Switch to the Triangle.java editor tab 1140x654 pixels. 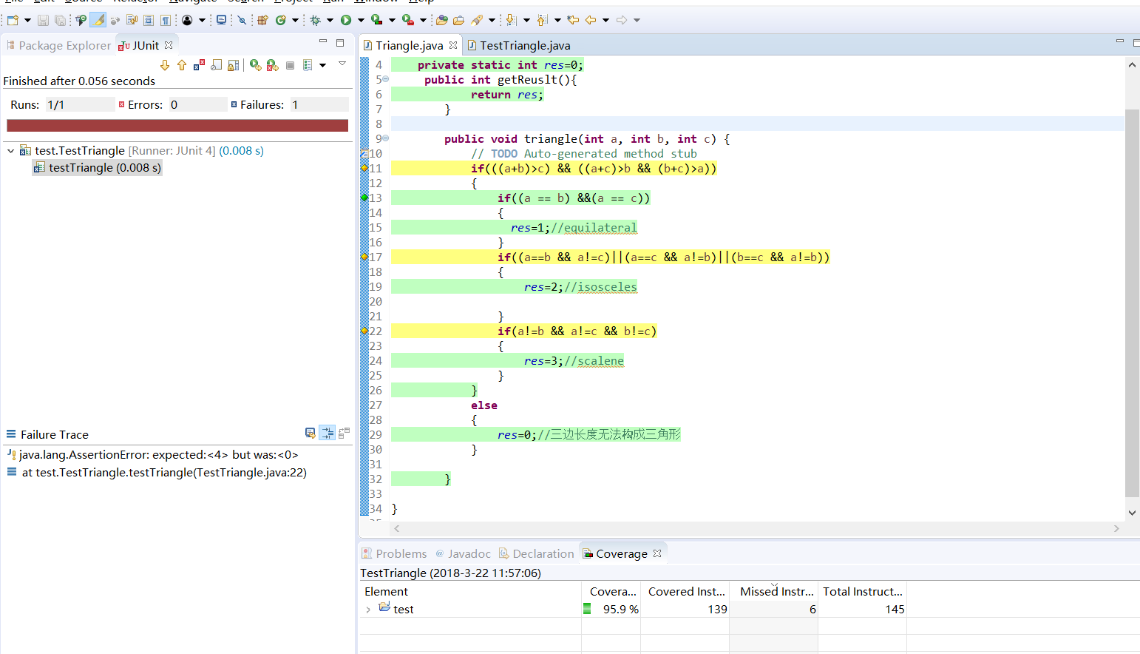point(410,45)
